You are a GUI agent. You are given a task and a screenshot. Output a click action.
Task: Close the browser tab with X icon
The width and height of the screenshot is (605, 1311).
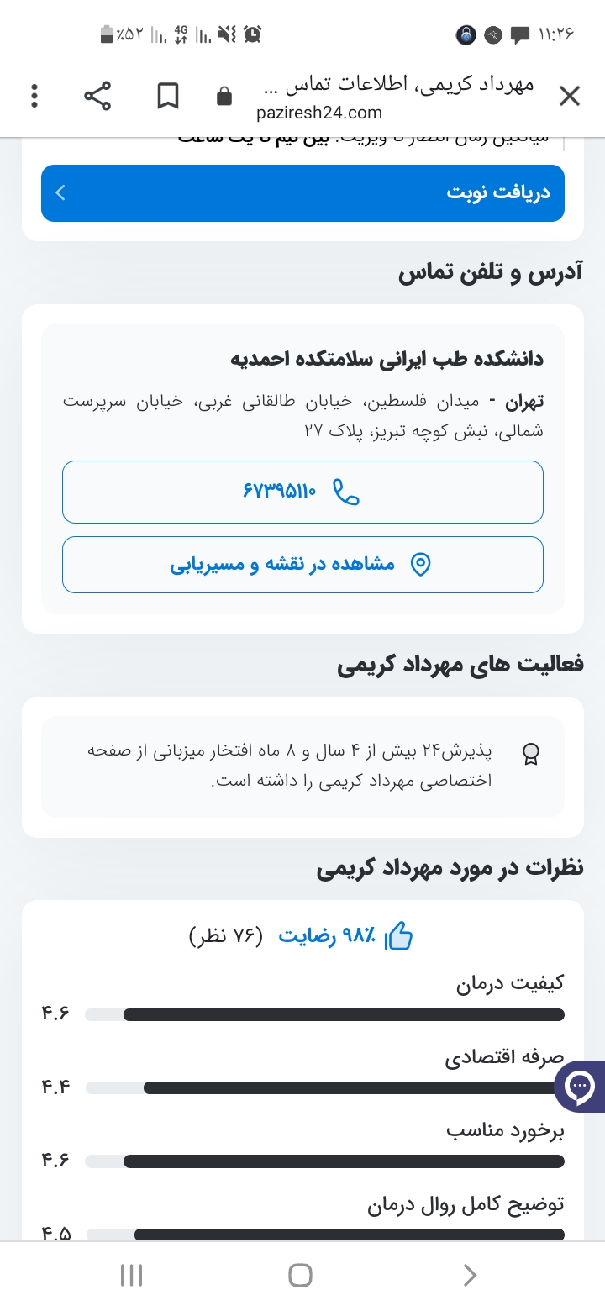tap(570, 97)
